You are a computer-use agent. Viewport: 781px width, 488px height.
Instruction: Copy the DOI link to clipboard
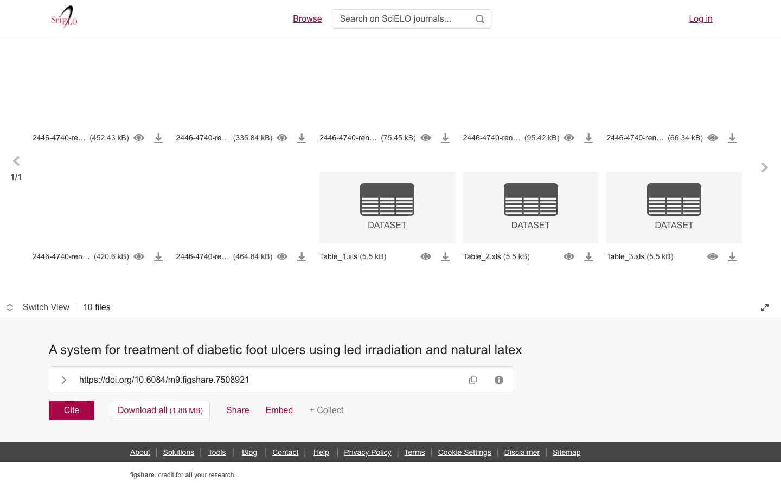[x=473, y=380]
